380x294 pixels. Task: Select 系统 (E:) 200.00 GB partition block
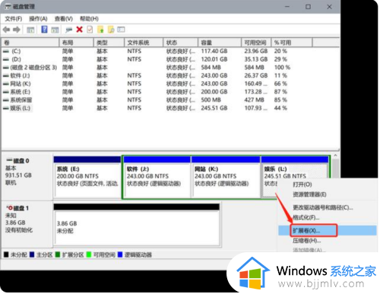(x=87, y=177)
